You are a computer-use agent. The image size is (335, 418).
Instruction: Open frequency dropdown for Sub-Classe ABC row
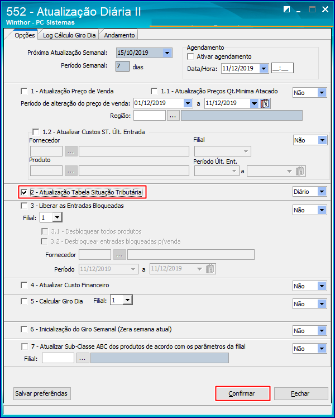point(322,349)
